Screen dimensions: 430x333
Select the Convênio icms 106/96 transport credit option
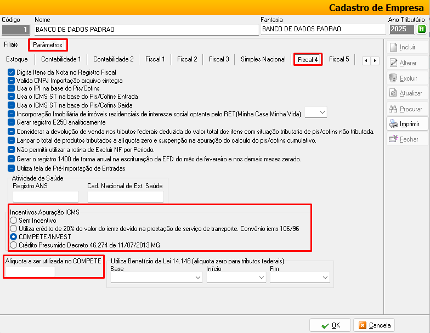(x=13, y=228)
